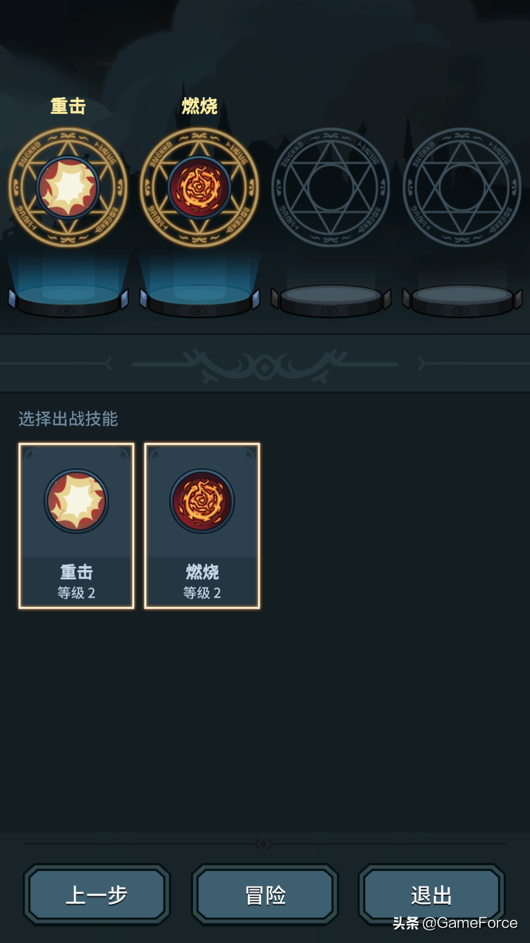Image resolution: width=530 pixels, height=943 pixels.
Task: Click the 选择出战技能 section heading
Action: tap(68, 418)
